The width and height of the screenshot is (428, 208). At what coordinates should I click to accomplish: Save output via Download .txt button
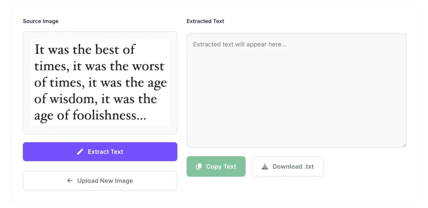288,167
